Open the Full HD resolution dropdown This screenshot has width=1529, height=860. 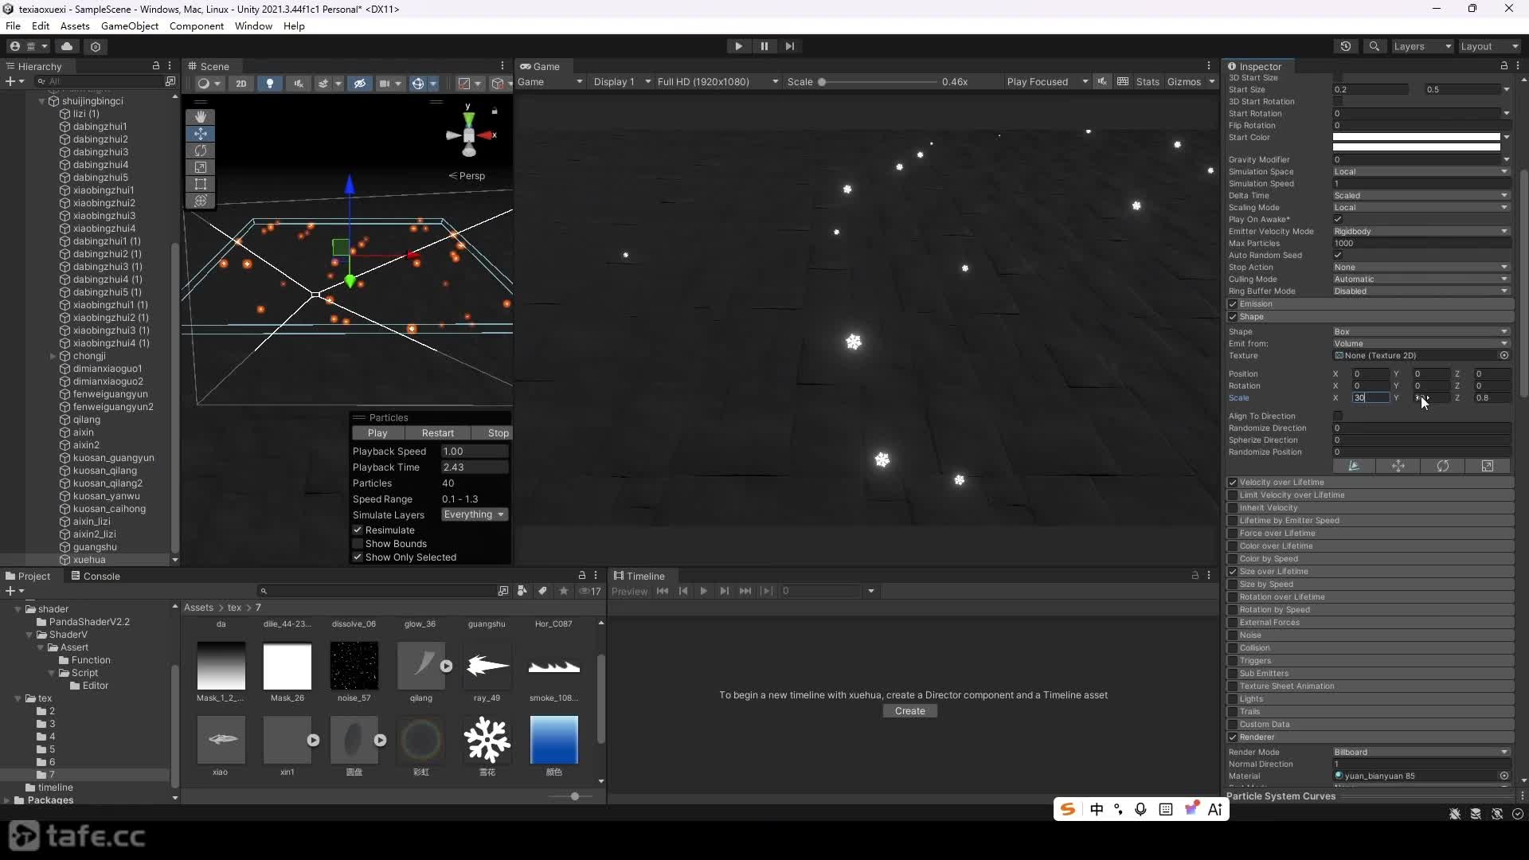718,82
